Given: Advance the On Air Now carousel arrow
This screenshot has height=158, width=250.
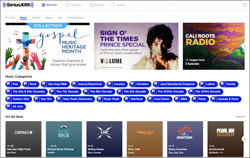Looking at the screenshot, I should (x=245, y=139).
